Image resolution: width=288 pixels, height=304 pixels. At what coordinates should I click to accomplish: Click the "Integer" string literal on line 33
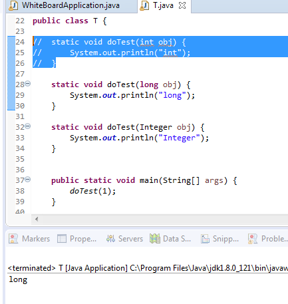click(x=179, y=138)
